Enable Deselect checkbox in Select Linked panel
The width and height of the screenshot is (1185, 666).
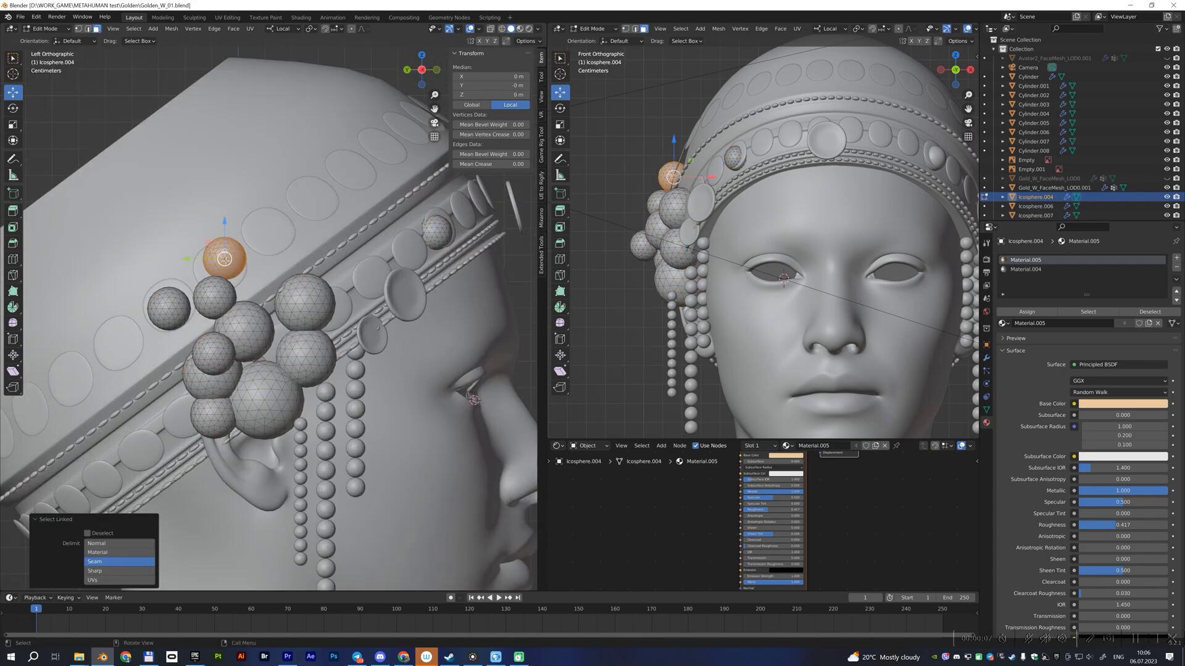click(88, 533)
